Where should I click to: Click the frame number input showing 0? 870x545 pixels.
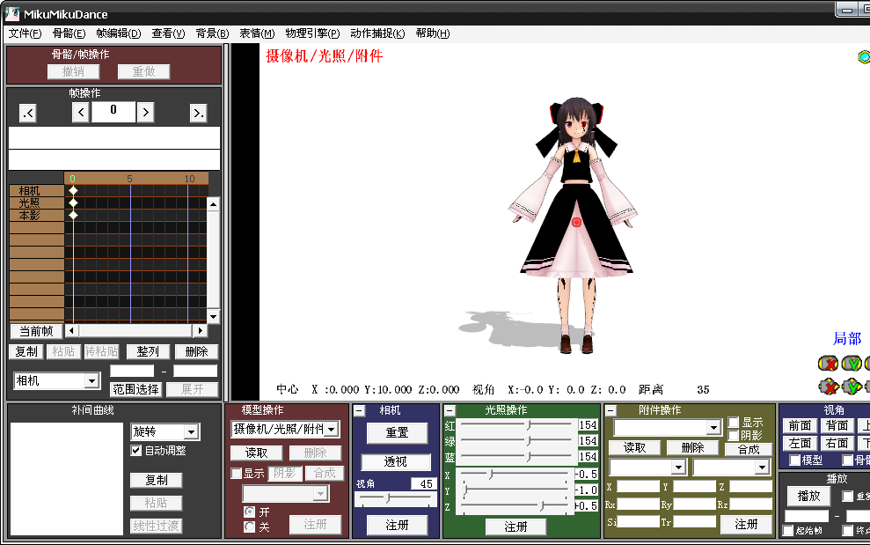coord(113,111)
